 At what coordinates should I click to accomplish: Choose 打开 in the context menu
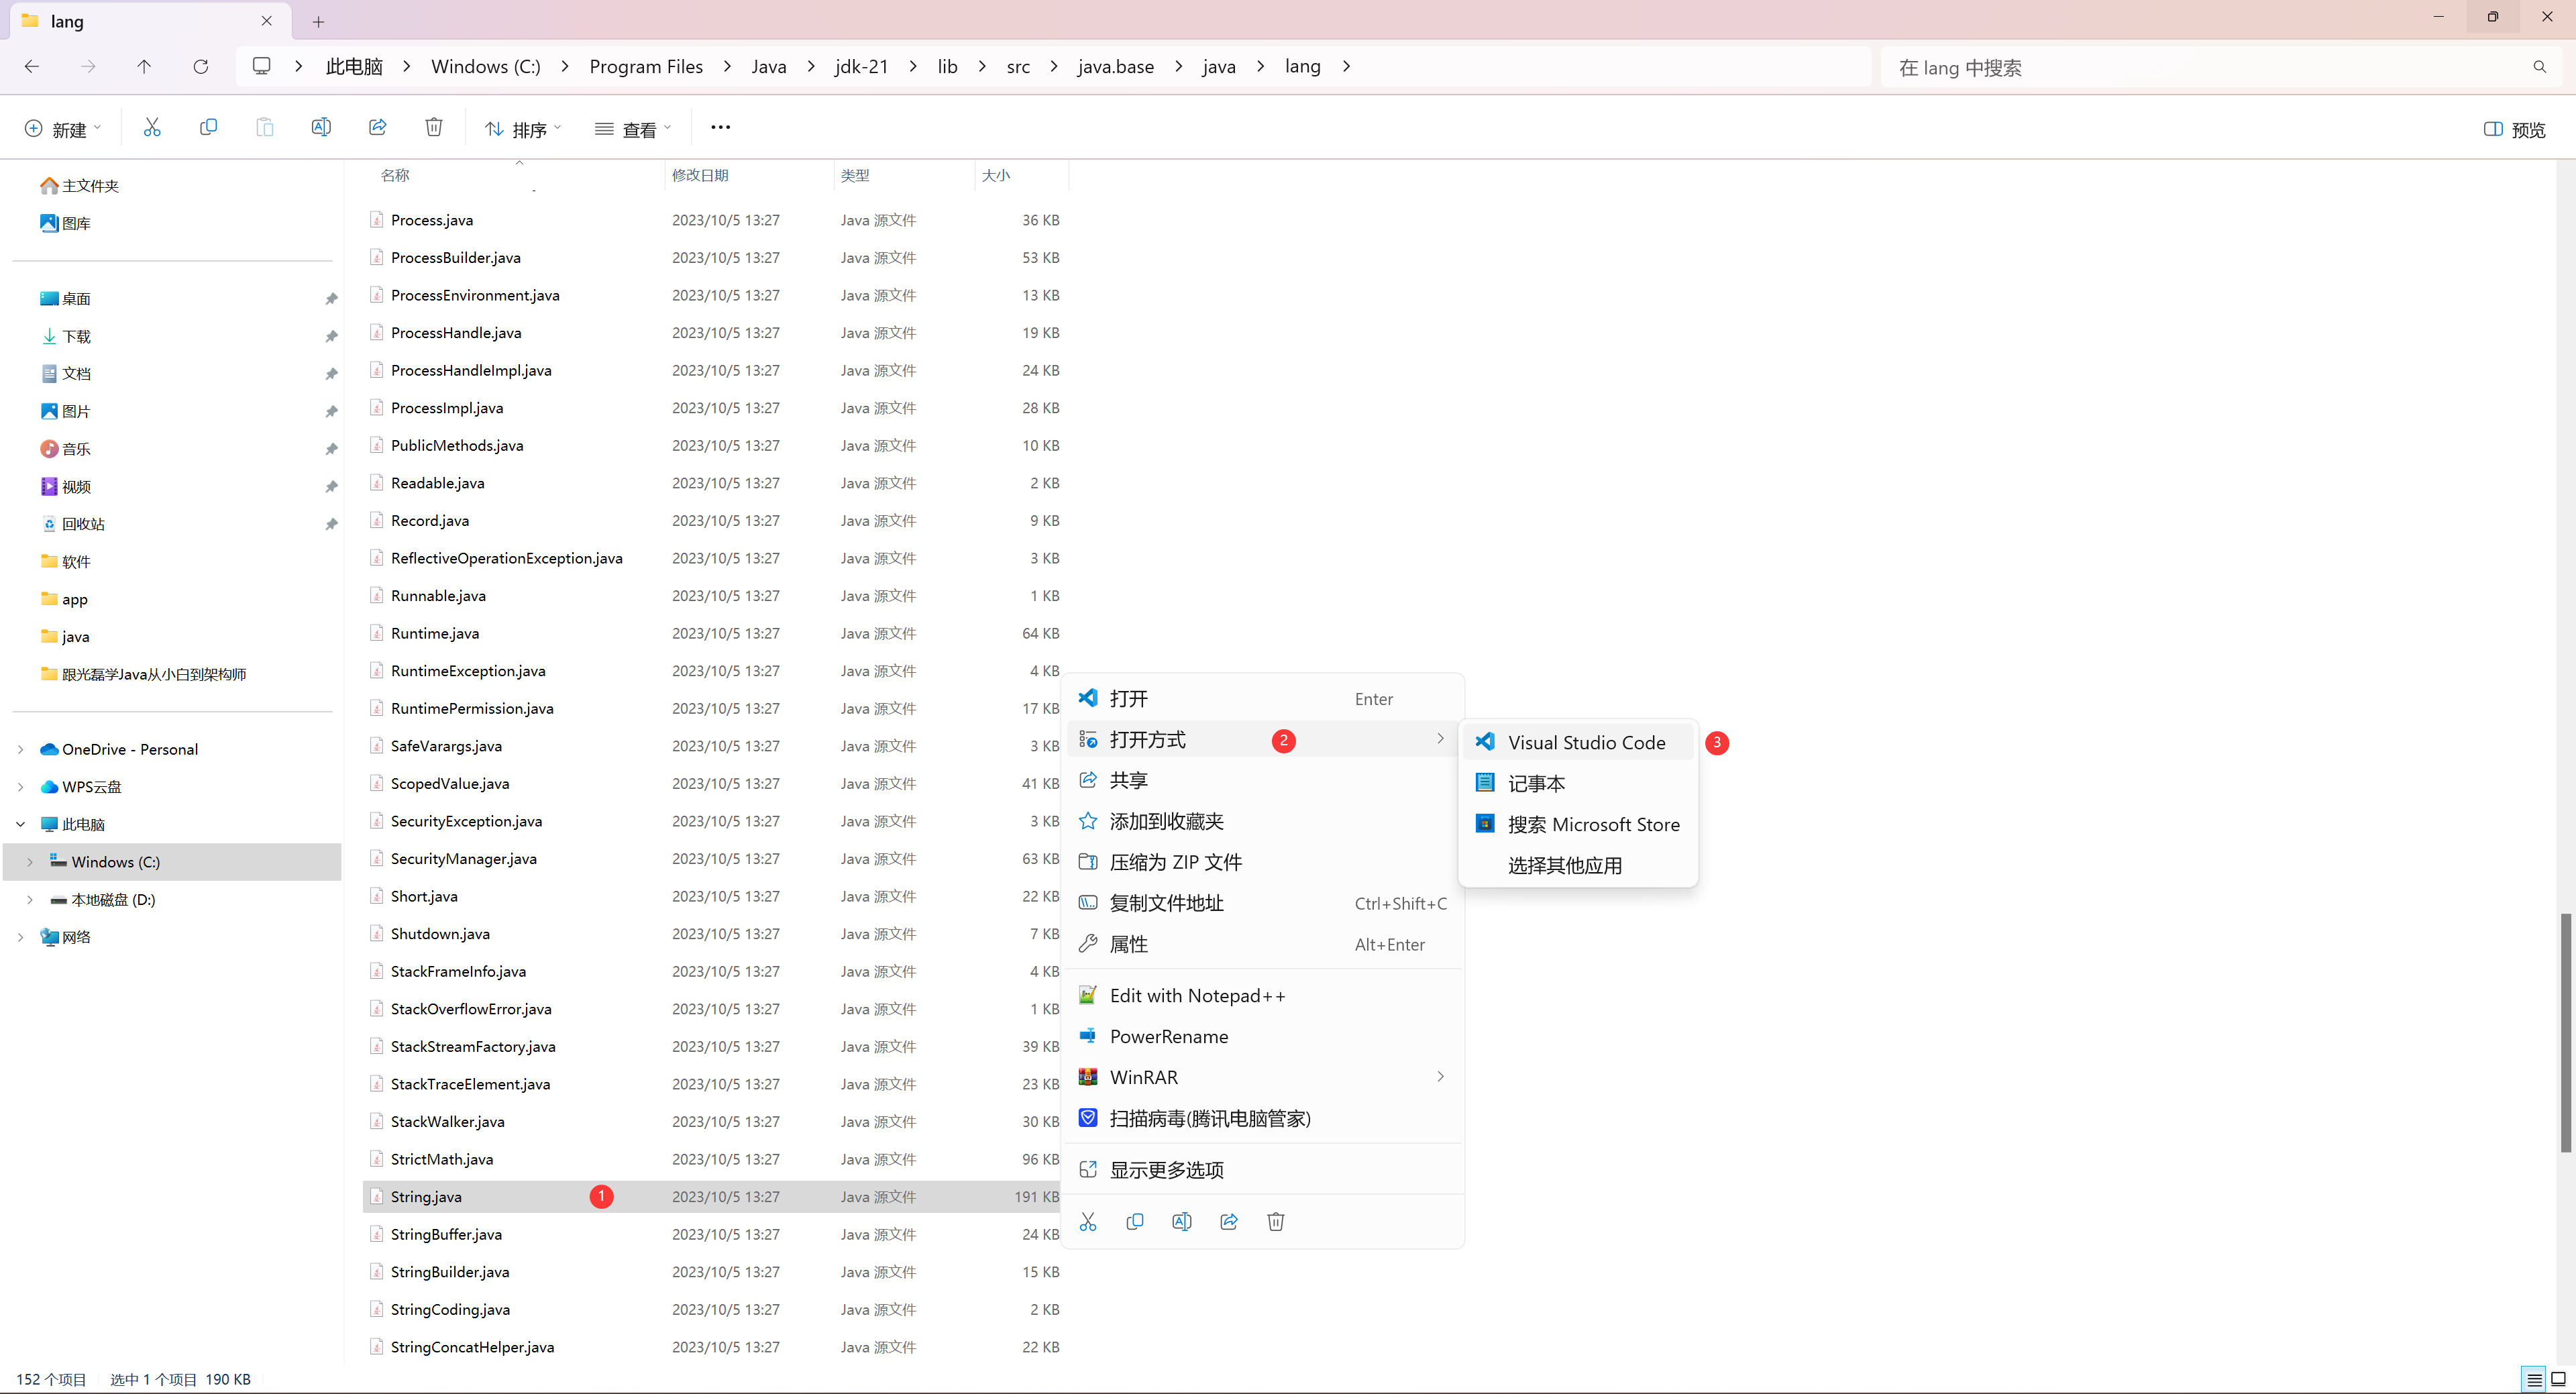[1263, 699]
